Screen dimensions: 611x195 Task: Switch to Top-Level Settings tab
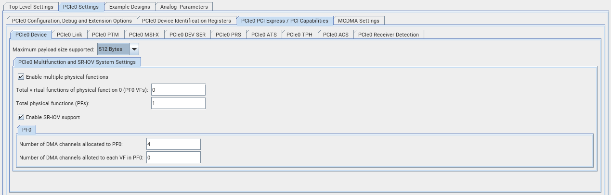(31, 7)
